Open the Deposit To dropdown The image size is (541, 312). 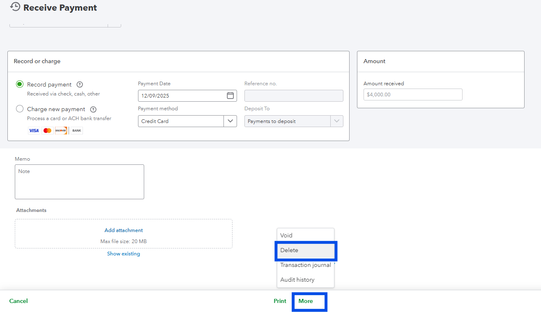point(336,121)
